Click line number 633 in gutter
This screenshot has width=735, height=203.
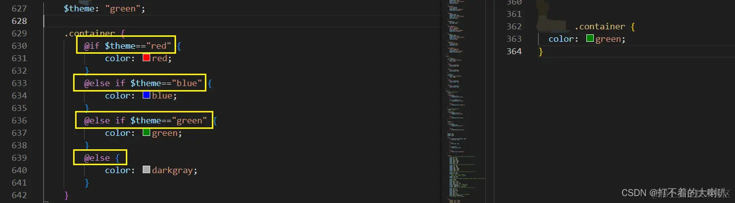tap(18, 83)
